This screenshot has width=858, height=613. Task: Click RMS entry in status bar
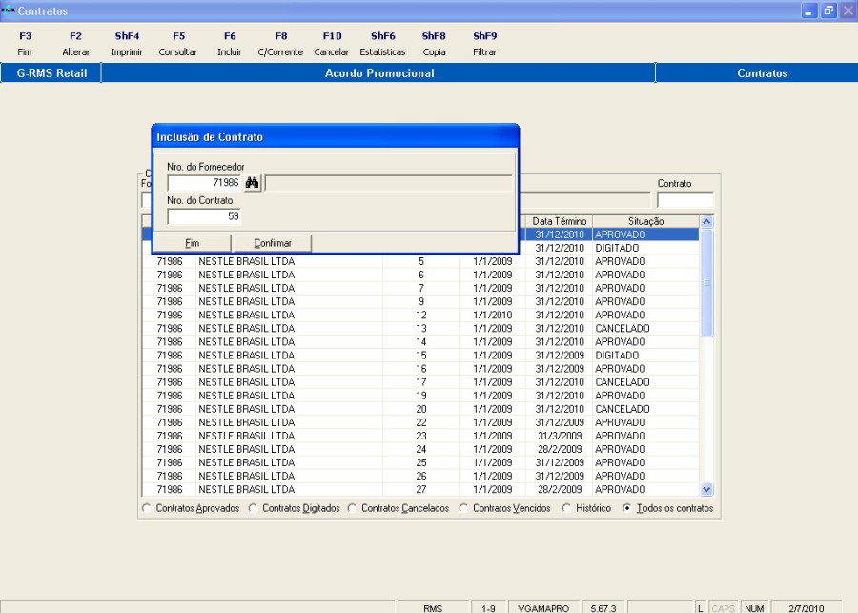tap(433, 608)
